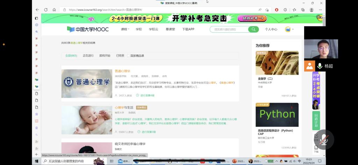Open PowerPoint 2022 item on taskbar
This screenshot has width=358, height=165.
(238, 161)
